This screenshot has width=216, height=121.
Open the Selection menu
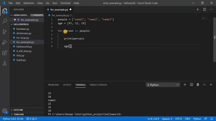tap(28, 3)
